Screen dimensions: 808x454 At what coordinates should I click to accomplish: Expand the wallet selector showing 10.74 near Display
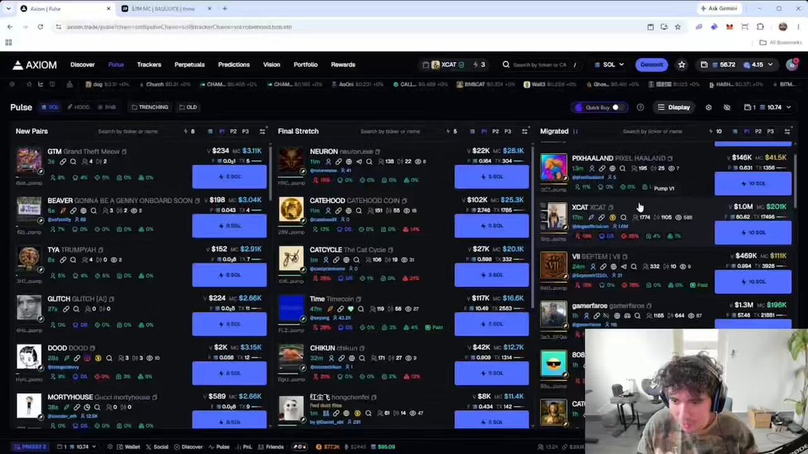pyautogui.click(x=767, y=108)
